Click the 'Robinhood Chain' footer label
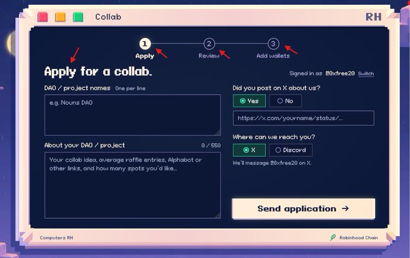 [359, 238]
